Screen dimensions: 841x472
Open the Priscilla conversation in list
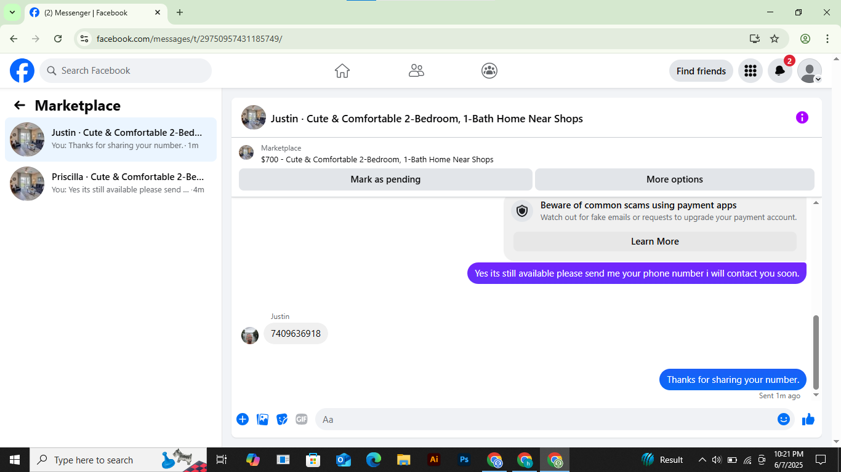click(x=111, y=184)
